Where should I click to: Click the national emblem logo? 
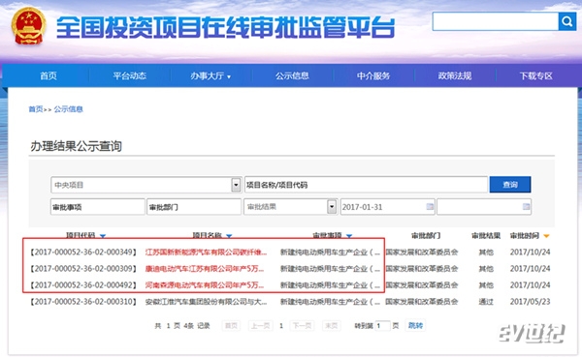28,26
